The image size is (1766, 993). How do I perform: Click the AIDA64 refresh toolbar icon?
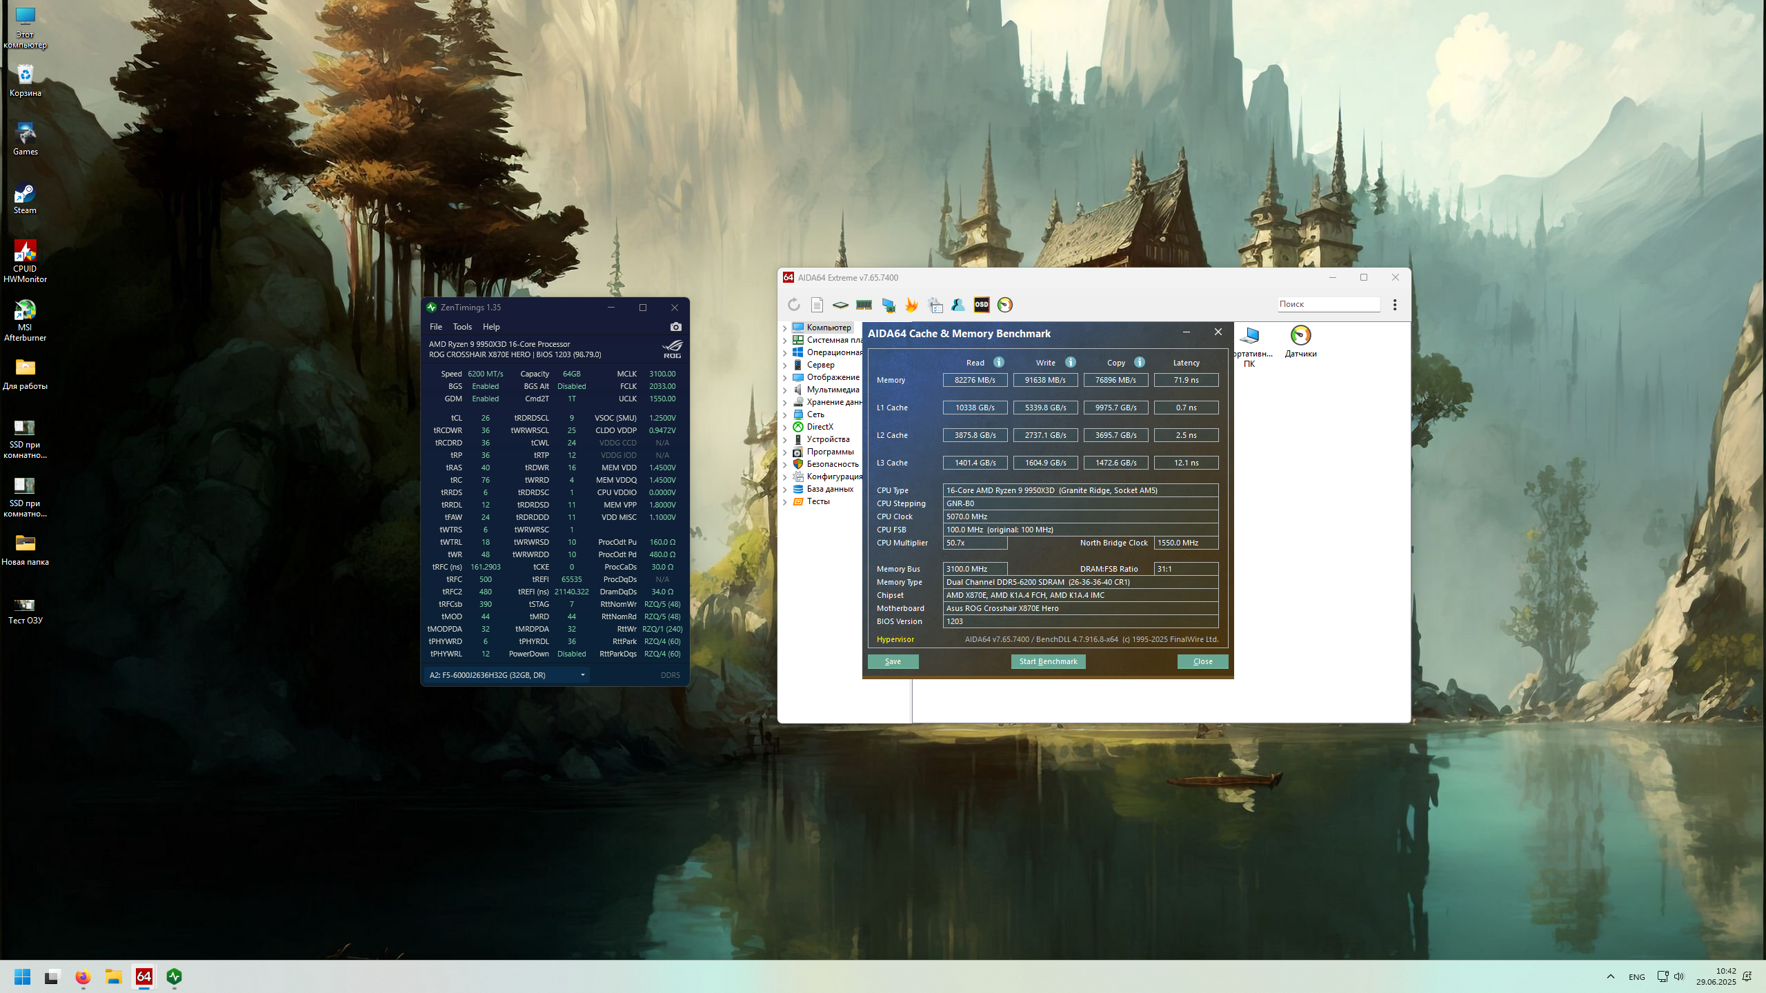[794, 305]
